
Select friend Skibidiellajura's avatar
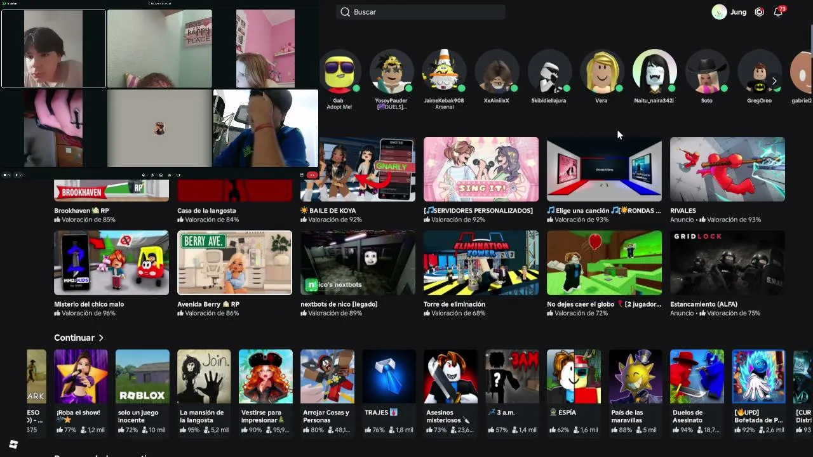click(549, 71)
